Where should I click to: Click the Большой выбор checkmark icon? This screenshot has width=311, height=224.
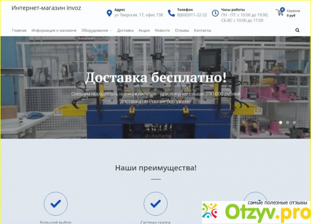[x=56, y=203]
